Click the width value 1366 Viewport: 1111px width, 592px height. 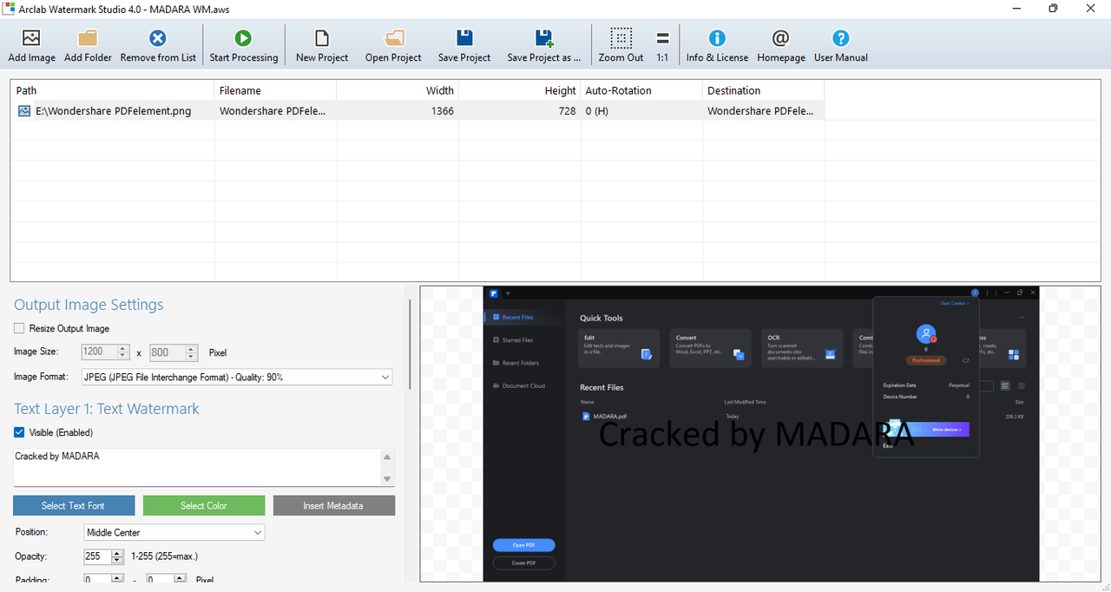coord(442,111)
